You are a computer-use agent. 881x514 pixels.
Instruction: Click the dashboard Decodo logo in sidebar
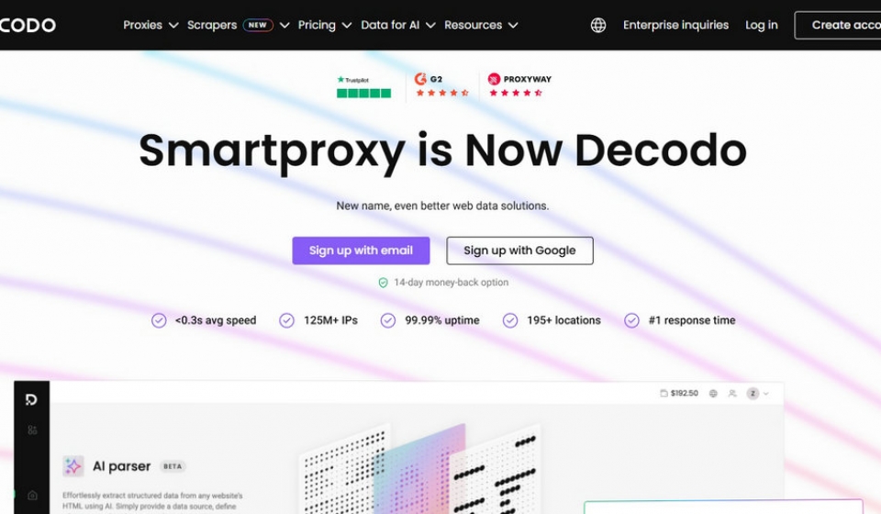pyautogui.click(x=31, y=399)
